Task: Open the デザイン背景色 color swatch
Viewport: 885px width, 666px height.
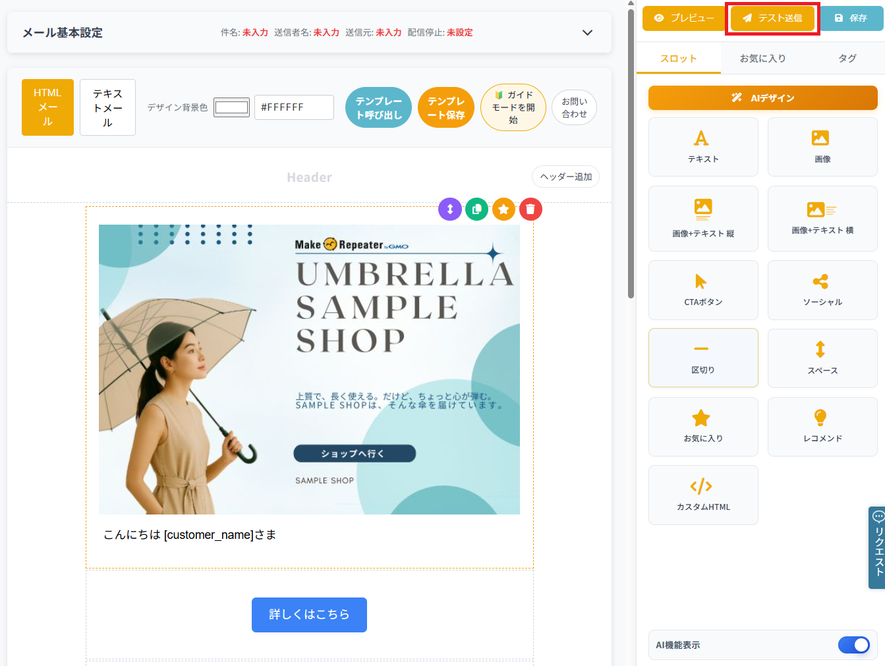Action: pyautogui.click(x=231, y=107)
